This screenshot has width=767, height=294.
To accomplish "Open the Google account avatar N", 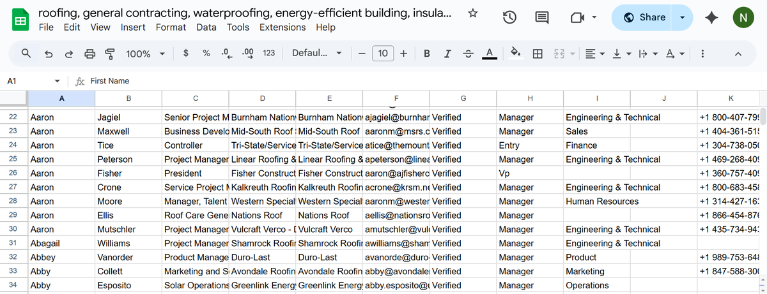I will coord(743,18).
